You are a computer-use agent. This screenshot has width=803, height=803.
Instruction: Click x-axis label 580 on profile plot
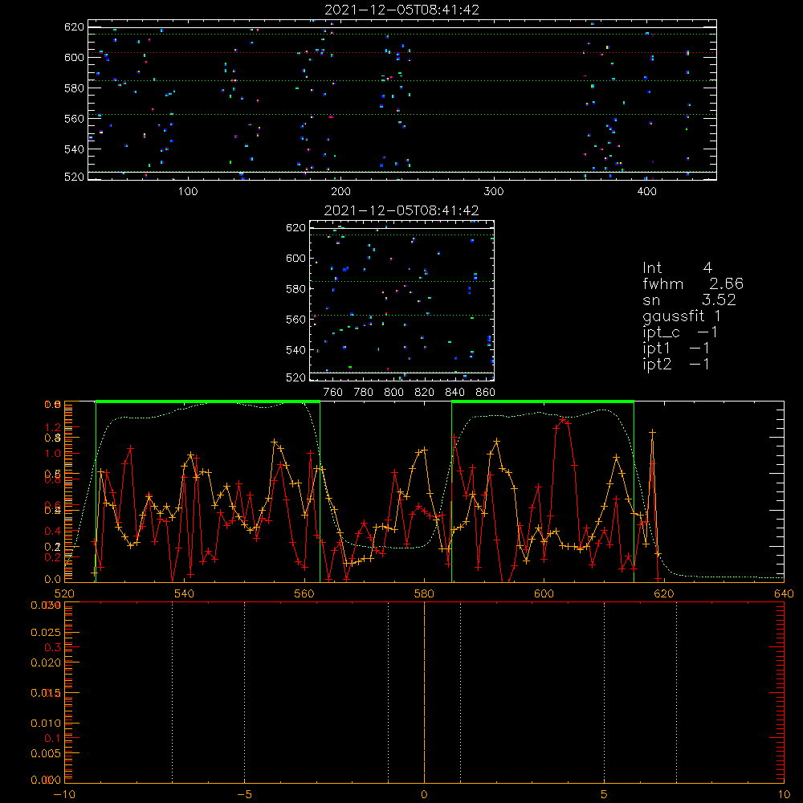coord(424,594)
